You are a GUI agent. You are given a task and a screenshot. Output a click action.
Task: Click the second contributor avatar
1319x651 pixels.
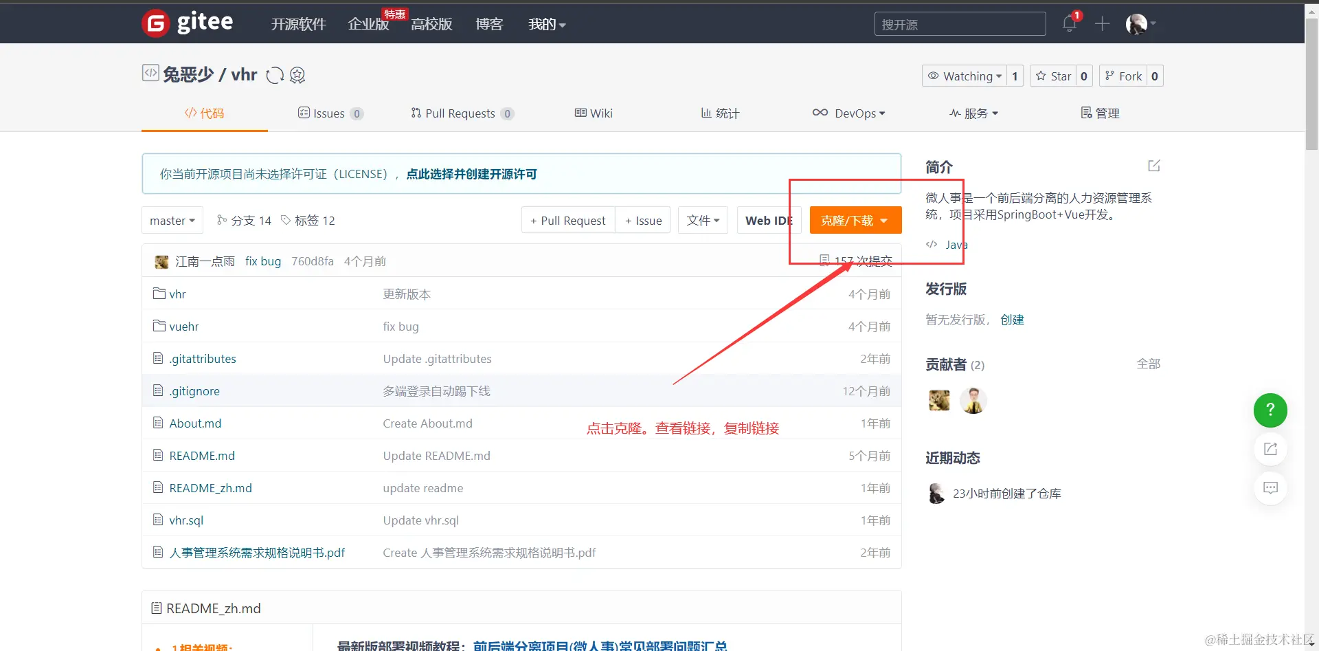(973, 400)
